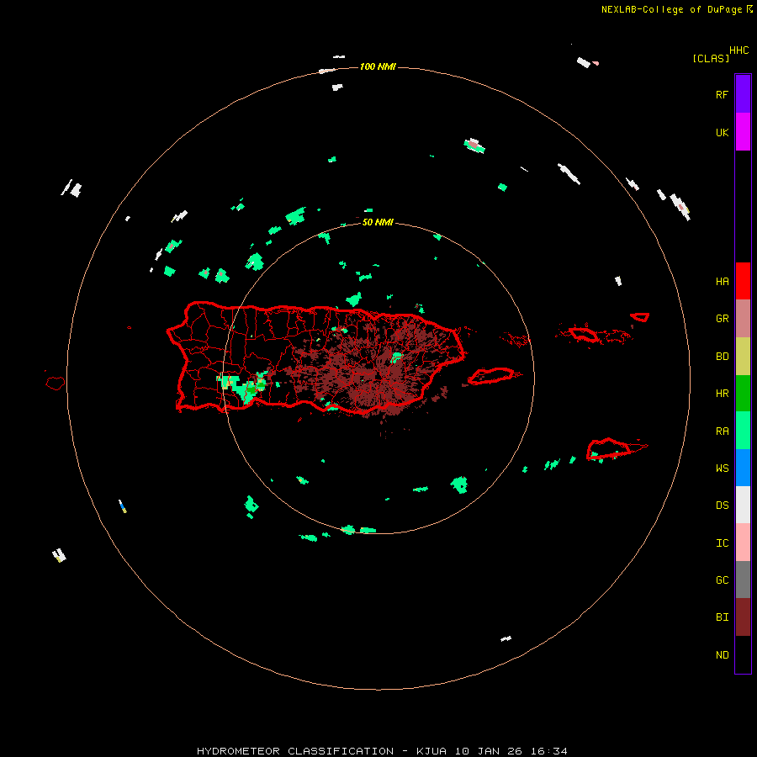757x757 pixels.
Task: Click the WS legend label
Action: [722, 468]
